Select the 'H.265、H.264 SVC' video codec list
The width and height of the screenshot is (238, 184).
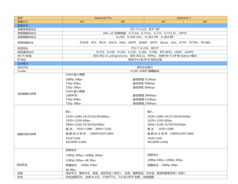[x=145, y=37]
